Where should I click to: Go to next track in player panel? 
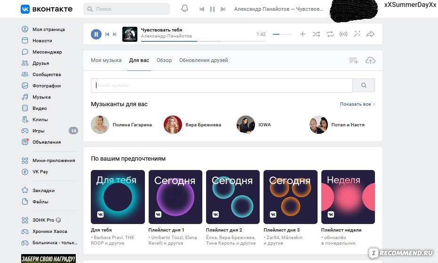[x=114, y=34]
